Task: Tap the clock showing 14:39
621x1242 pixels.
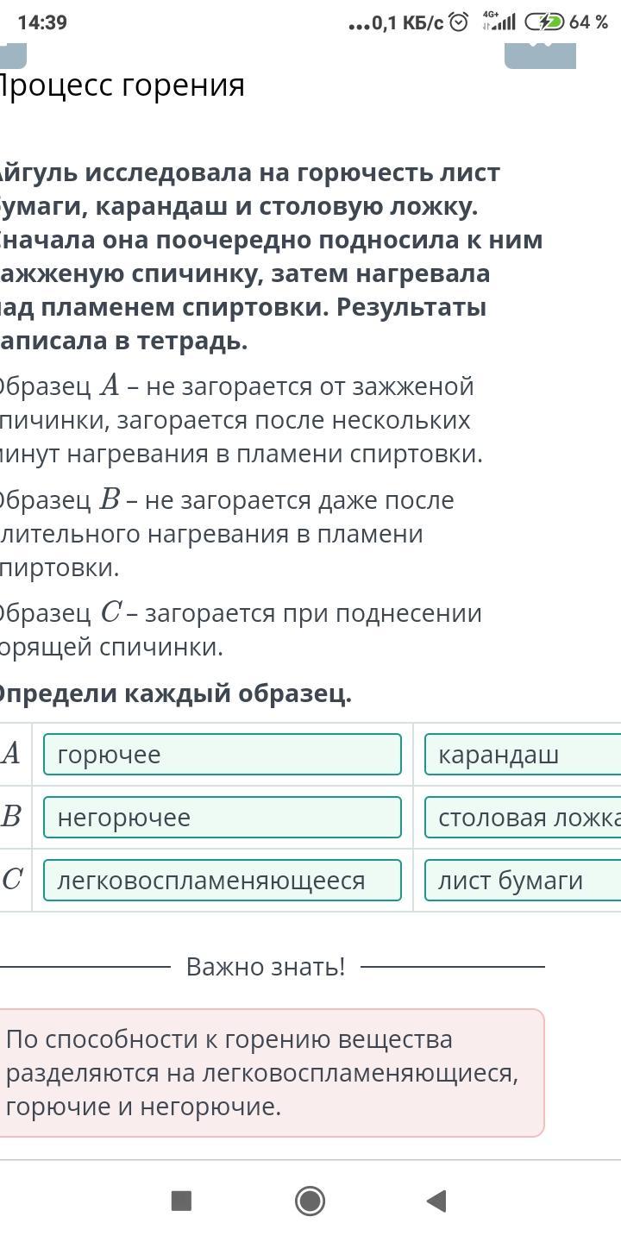Action: (x=42, y=22)
